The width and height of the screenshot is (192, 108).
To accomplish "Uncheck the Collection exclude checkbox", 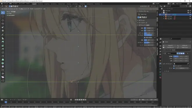I will (188, 11).
